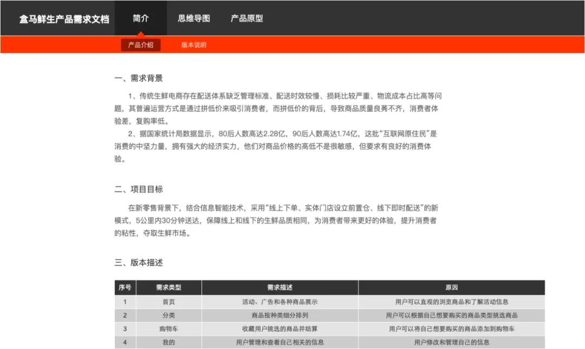Click paragraph starting 1、传统生鲜电商
Image resolution: width=585 pixels, height=349 pixels.
278,109
